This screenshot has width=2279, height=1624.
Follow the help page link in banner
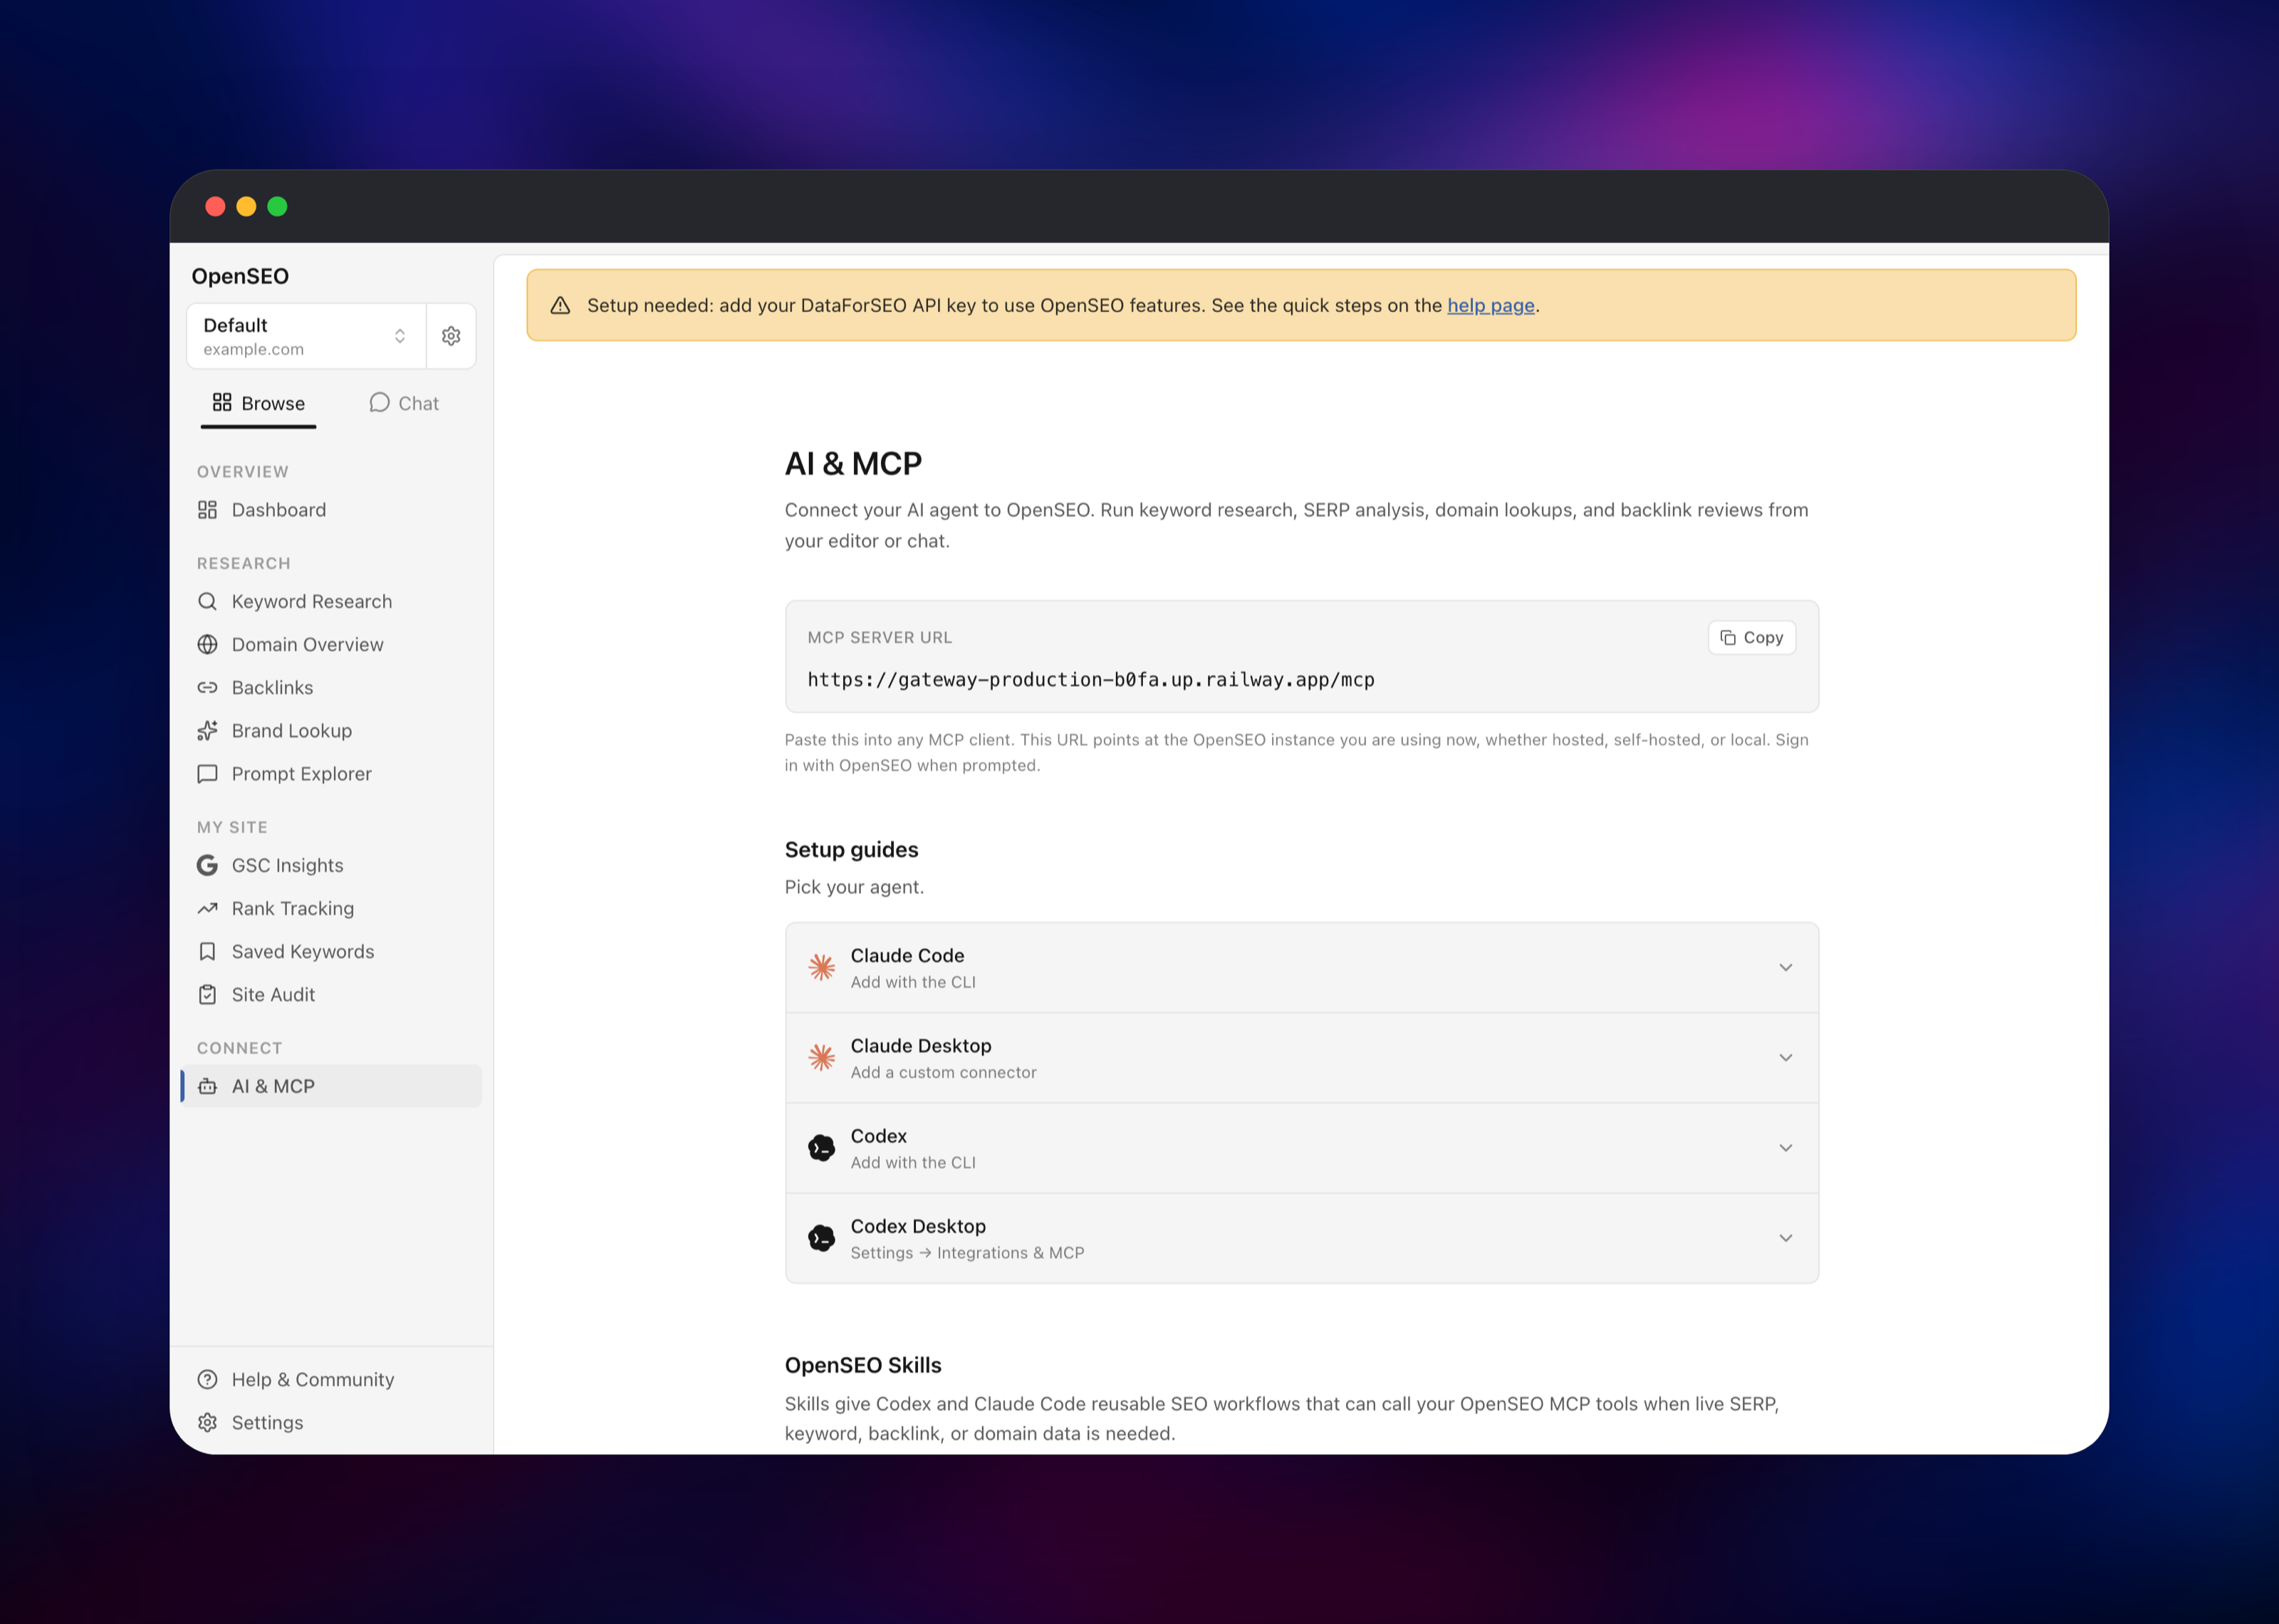1490,305
